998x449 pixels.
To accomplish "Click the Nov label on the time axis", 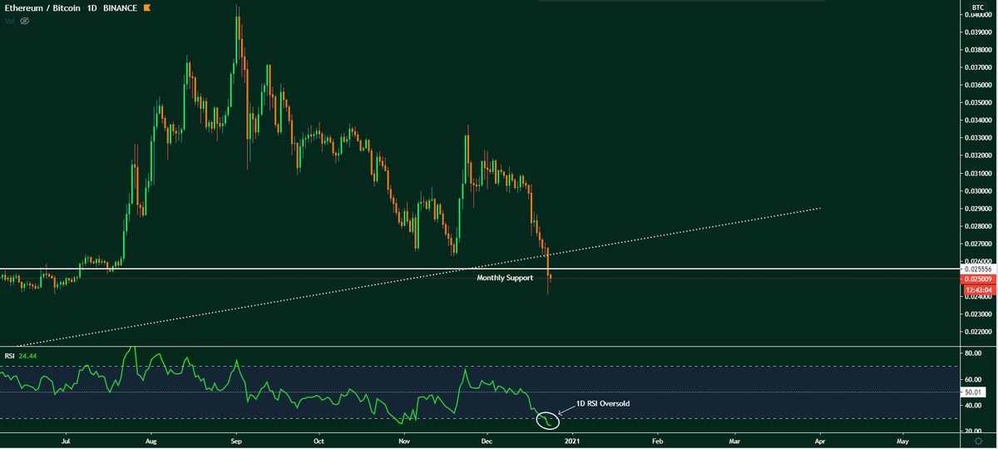I will (x=403, y=441).
